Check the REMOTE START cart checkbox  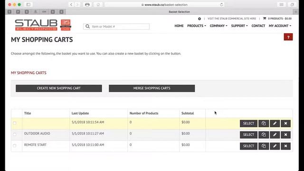[x=15, y=146]
